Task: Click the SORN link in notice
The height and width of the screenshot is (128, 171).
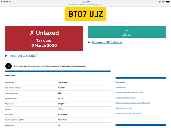Action: coord(44,66)
